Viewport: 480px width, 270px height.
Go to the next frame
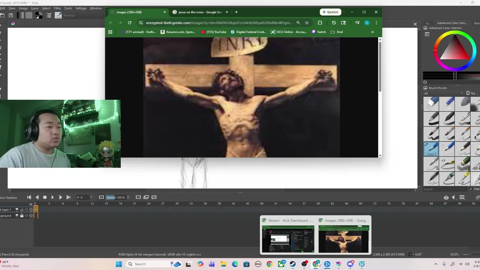pos(60,197)
